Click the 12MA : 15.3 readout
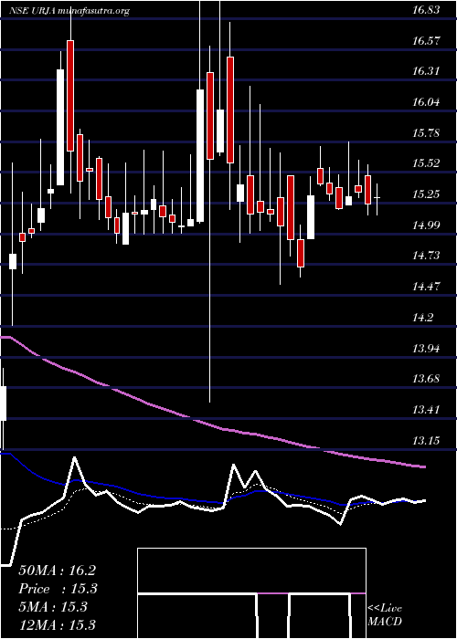The image size is (457, 639). [57, 624]
